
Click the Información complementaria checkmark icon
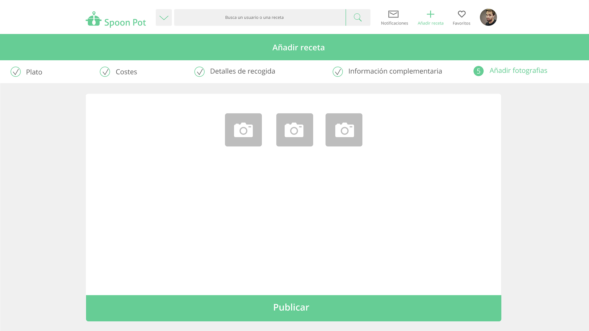[338, 72]
